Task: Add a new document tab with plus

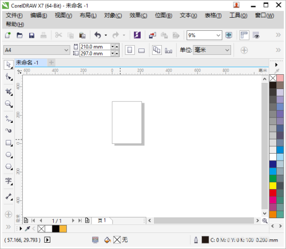Action: point(51,62)
